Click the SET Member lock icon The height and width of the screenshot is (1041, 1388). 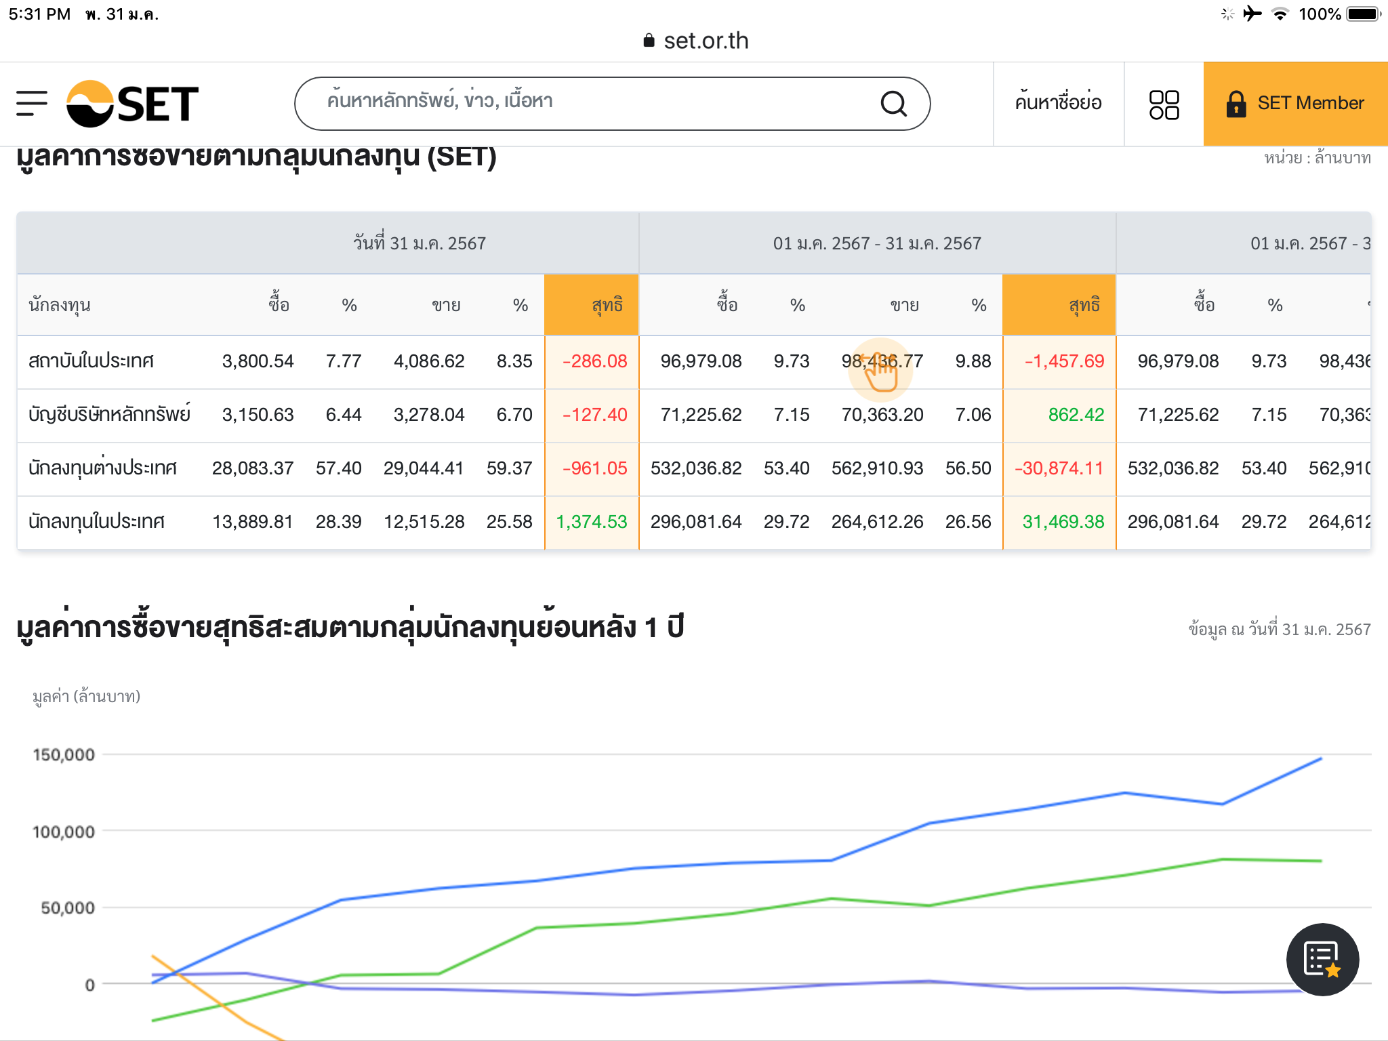coord(1236,104)
